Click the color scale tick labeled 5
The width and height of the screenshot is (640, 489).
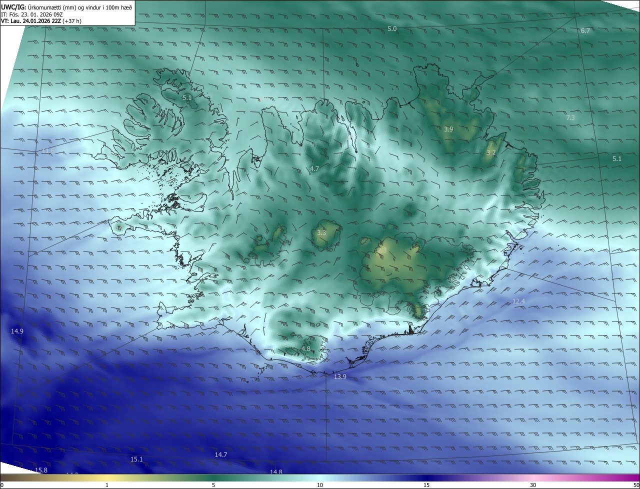click(x=213, y=485)
